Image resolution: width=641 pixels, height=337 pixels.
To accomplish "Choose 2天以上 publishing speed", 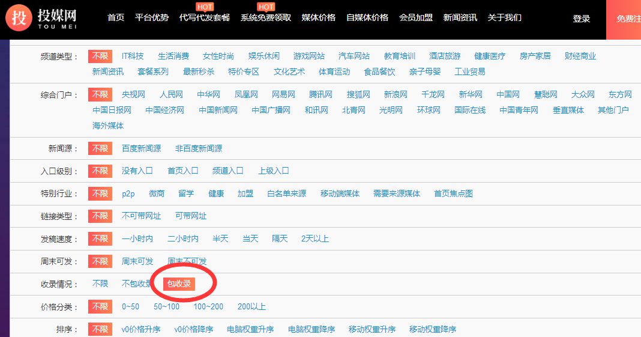I will (x=314, y=239).
